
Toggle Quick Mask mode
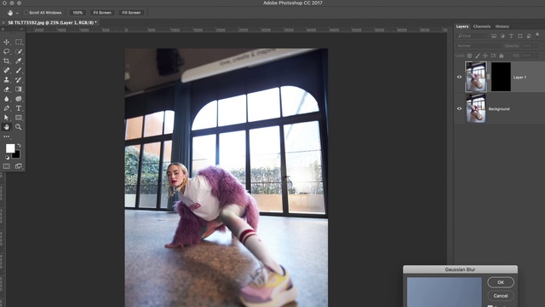click(7, 166)
